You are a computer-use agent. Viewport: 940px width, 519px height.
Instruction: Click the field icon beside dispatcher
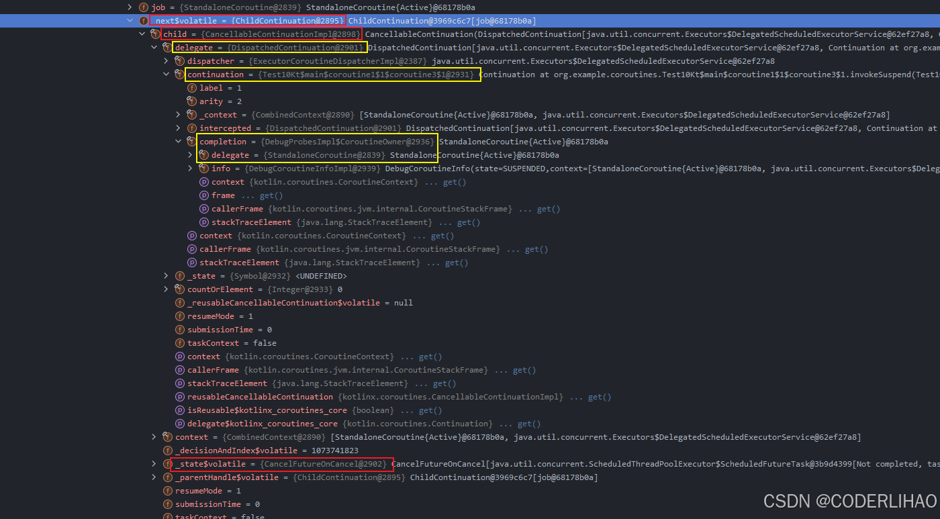coord(179,61)
